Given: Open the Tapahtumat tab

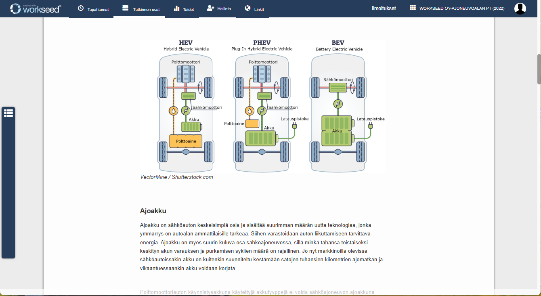Looking at the screenshot, I should tap(93, 9).
